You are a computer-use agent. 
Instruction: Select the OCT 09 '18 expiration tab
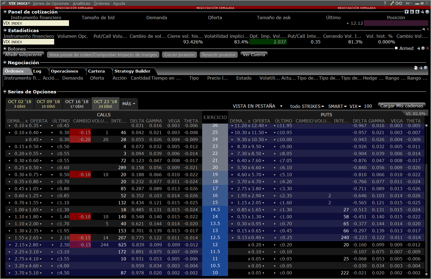[48, 104]
